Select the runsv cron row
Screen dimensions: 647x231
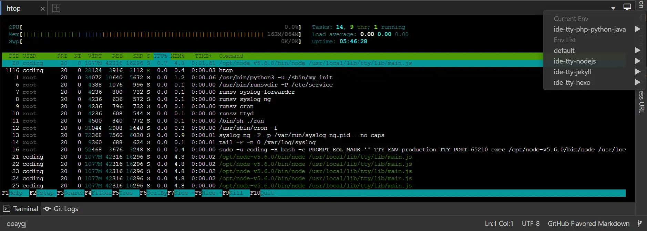pyautogui.click(x=314, y=106)
